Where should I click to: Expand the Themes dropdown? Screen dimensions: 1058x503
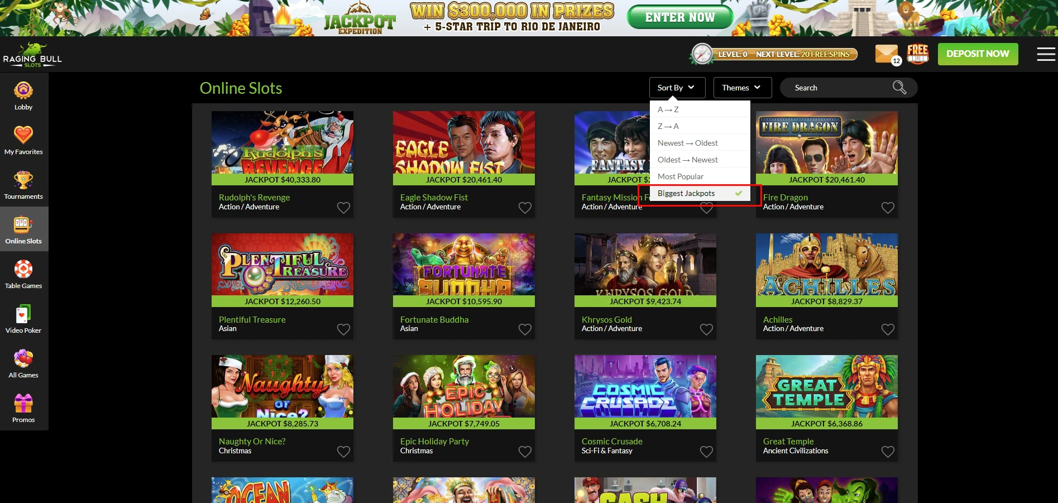point(743,88)
